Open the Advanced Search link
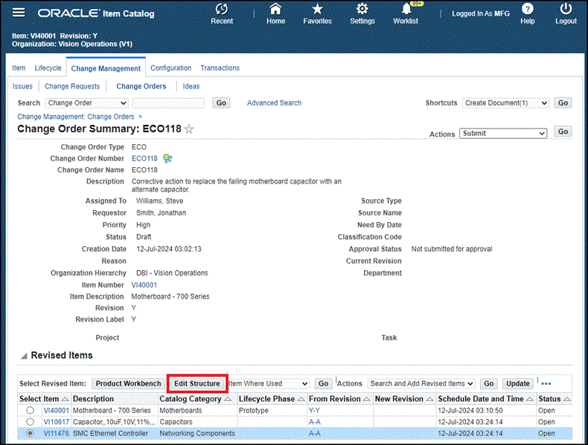This screenshot has height=445, width=588. pyautogui.click(x=274, y=103)
